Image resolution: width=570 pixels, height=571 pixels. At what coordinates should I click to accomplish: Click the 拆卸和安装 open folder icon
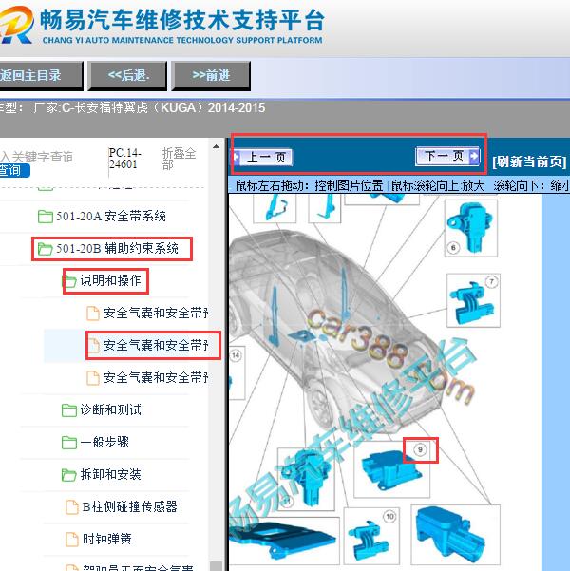tap(68, 475)
